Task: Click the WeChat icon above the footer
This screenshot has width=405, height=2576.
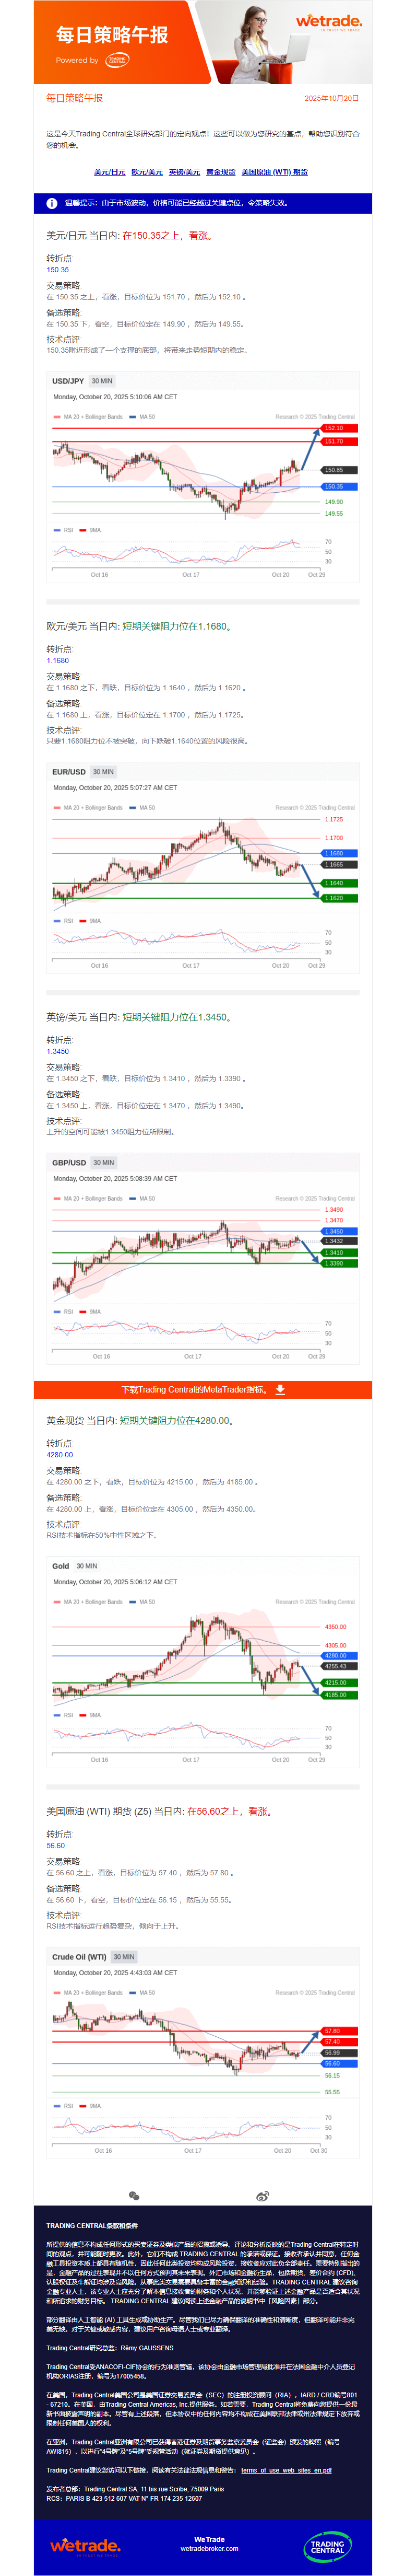Action: (135, 2197)
